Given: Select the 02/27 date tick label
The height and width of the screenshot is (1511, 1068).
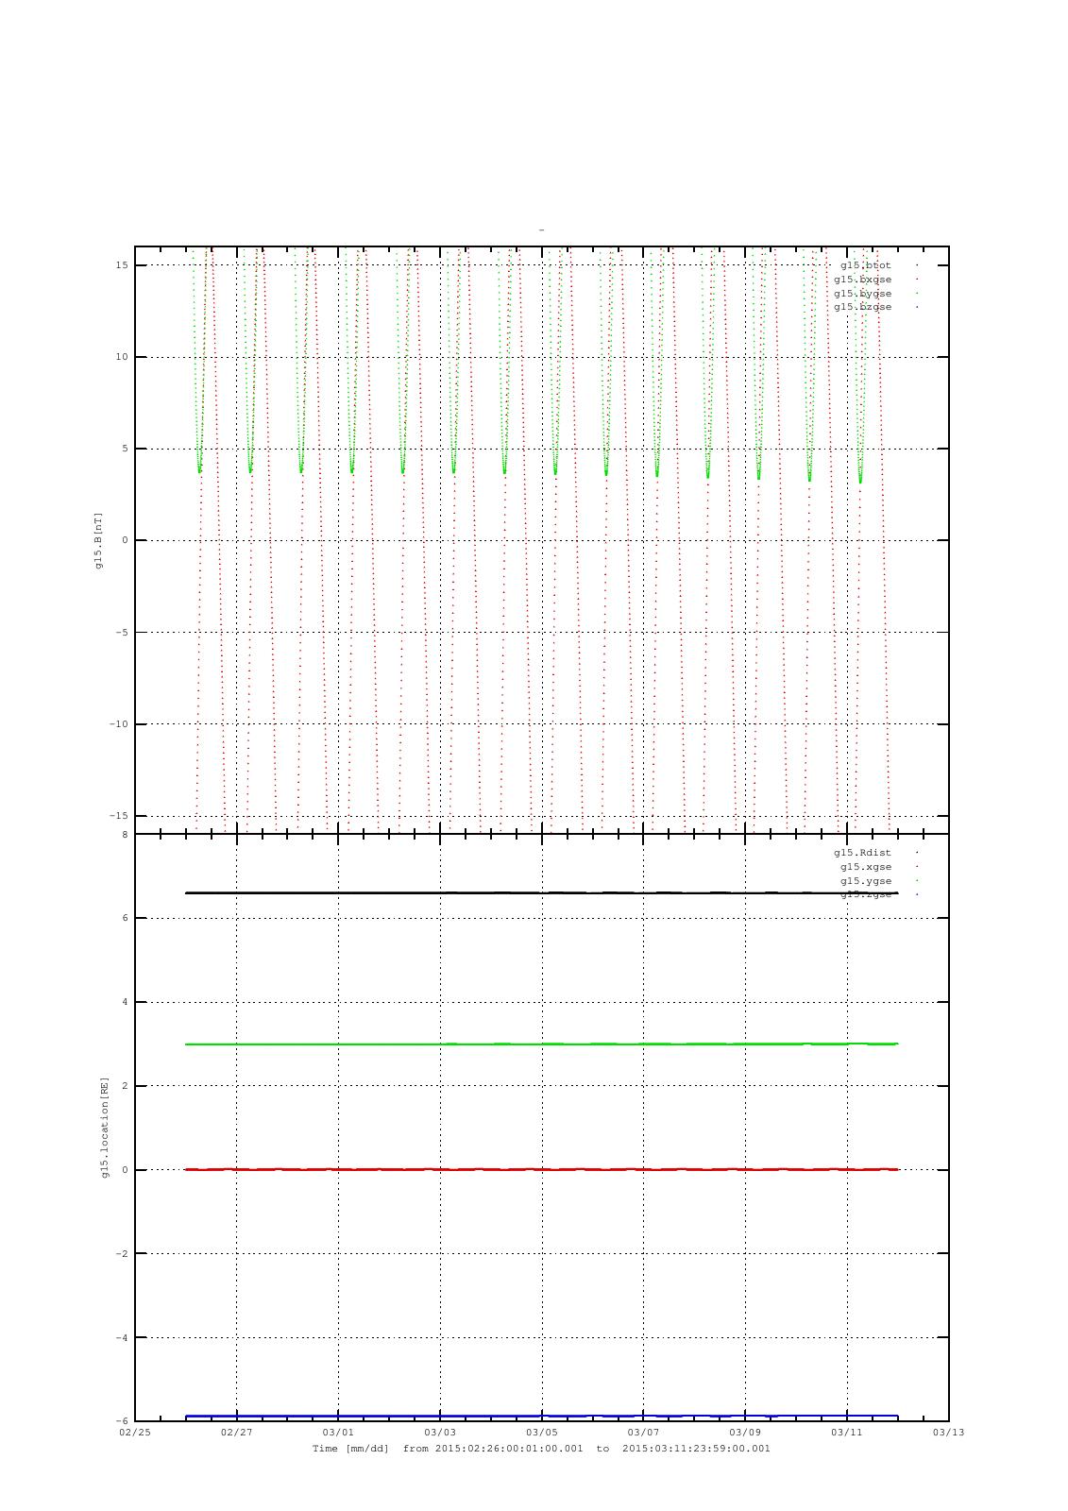Looking at the screenshot, I should click(236, 1433).
